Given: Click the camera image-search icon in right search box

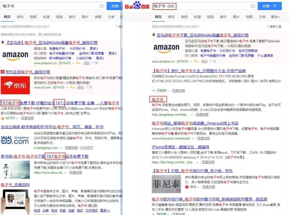Looking at the screenshot, I should tap(253, 6).
